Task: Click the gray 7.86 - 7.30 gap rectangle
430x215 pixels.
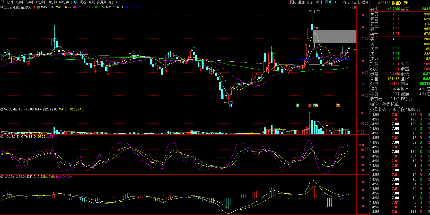Action: tap(335, 36)
